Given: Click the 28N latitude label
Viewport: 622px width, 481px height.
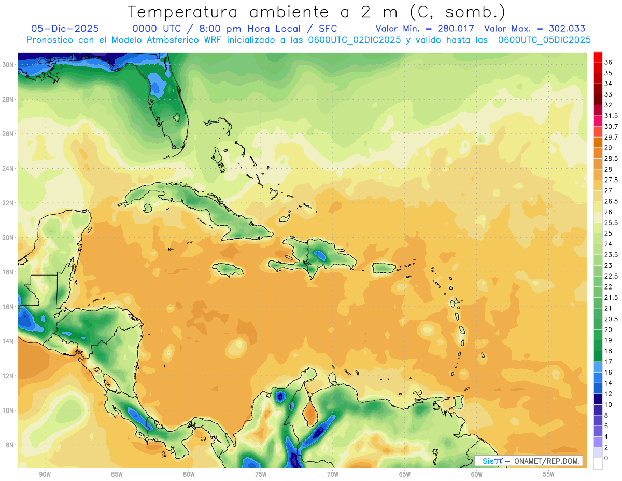Looking at the screenshot, I should click(x=8, y=99).
